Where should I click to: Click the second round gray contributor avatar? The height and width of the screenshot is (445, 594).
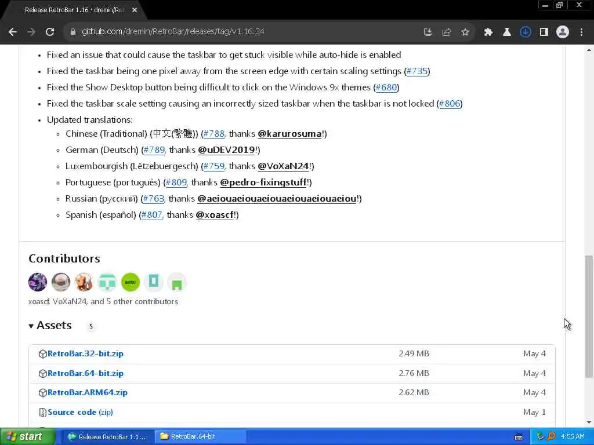(60, 282)
